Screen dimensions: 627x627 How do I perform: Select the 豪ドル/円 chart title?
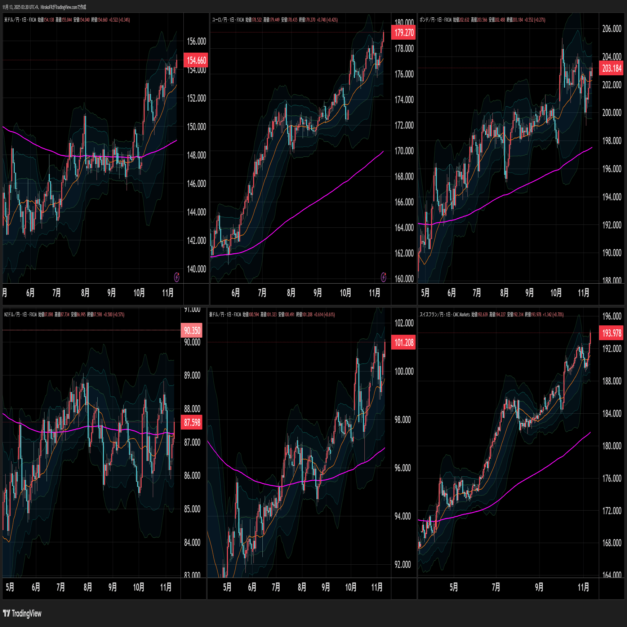point(216,315)
